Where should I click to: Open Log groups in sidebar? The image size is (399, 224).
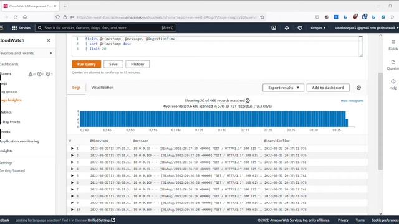pos(9,91)
